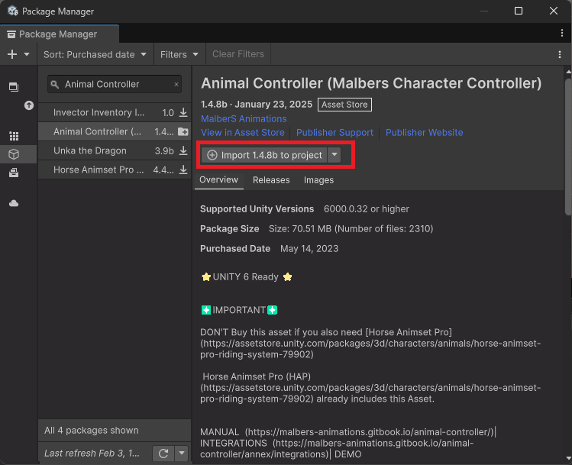Open the Built-in packages drawer icon
The height and width of the screenshot is (465, 572).
pos(14,173)
